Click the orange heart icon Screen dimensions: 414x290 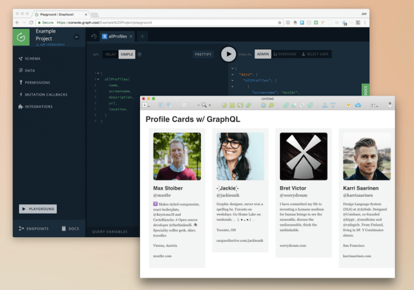click(348, 105)
